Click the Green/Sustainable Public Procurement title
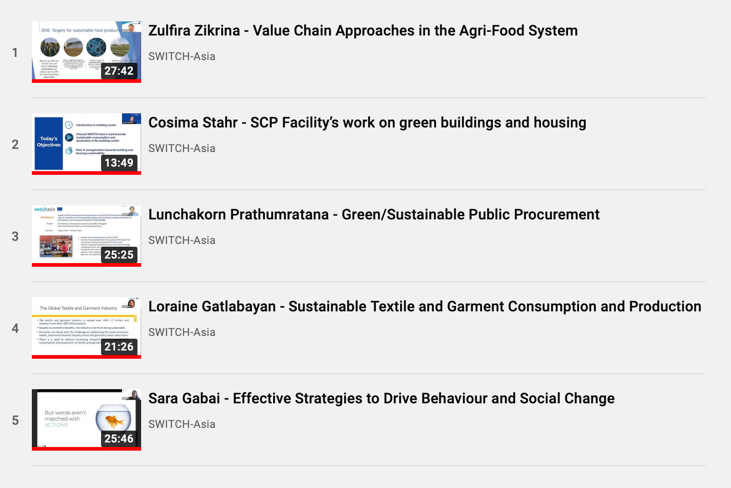 pos(374,214)
